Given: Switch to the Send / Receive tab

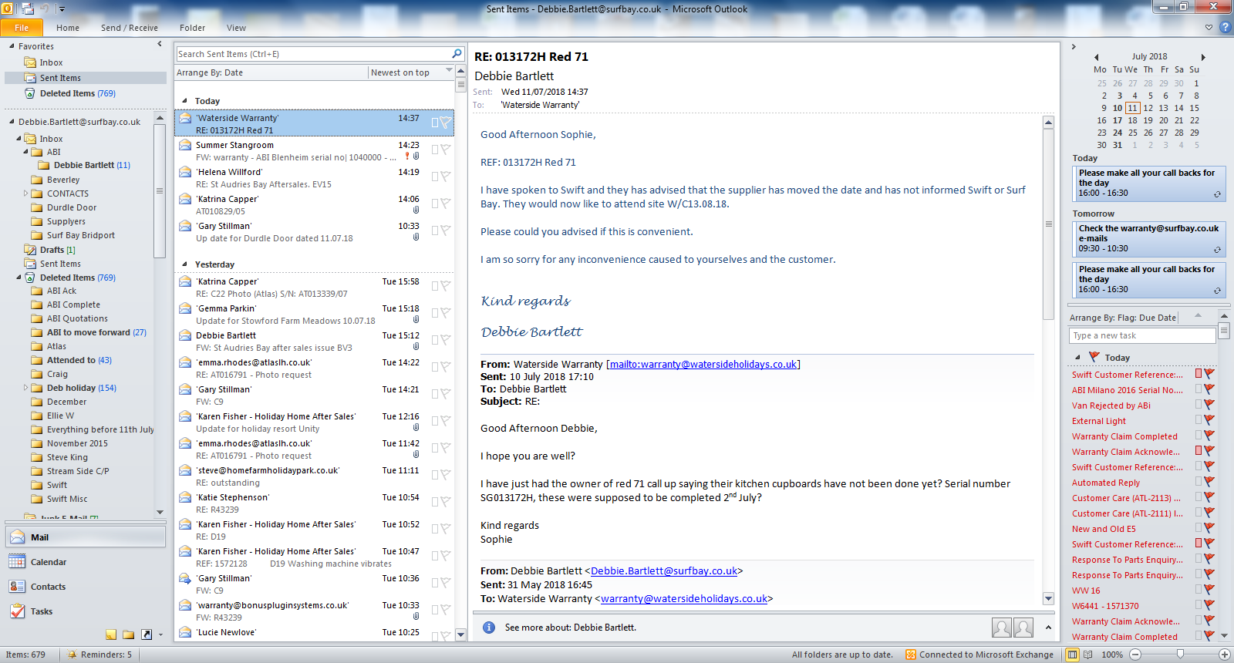Looking at the screenshot, I should click(x=129, y=28).
